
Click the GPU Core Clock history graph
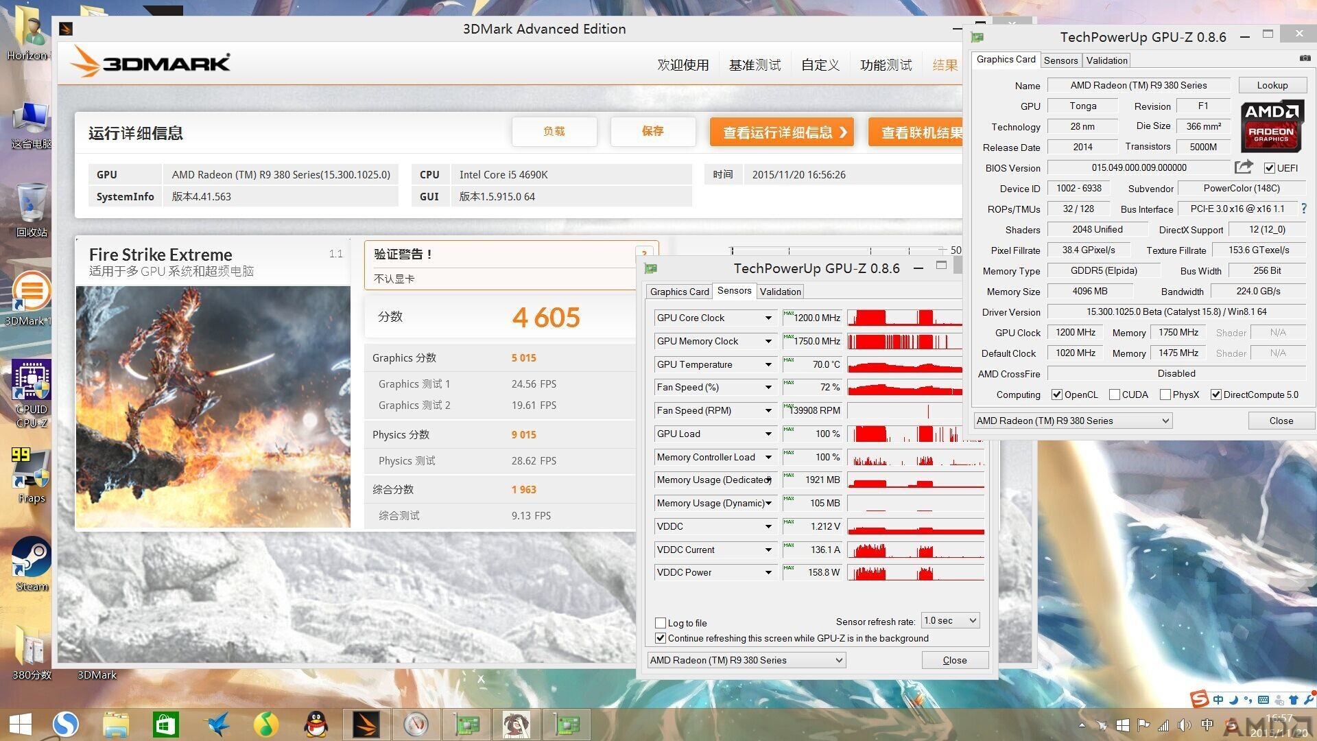click(x=905, y=318)
